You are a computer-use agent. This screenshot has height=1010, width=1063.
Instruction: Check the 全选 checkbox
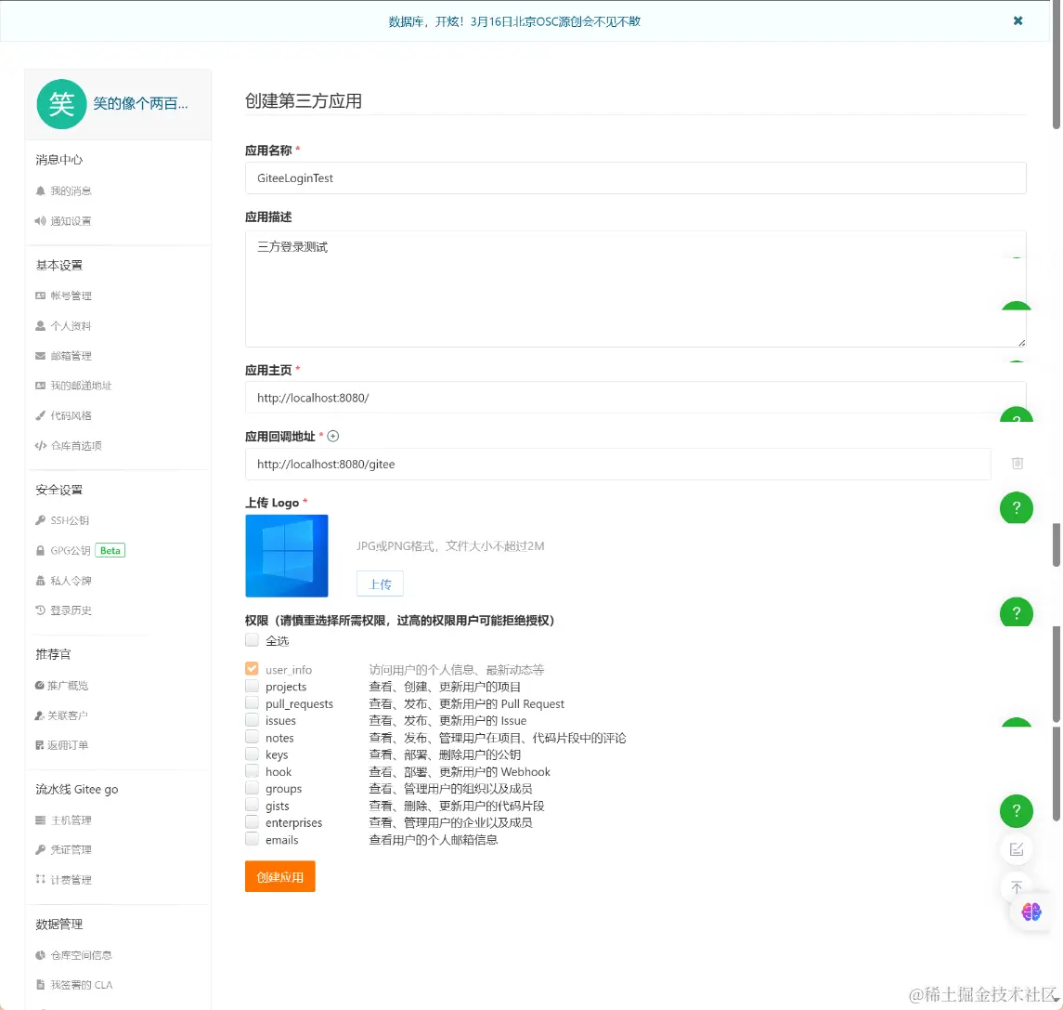[253, 639]
